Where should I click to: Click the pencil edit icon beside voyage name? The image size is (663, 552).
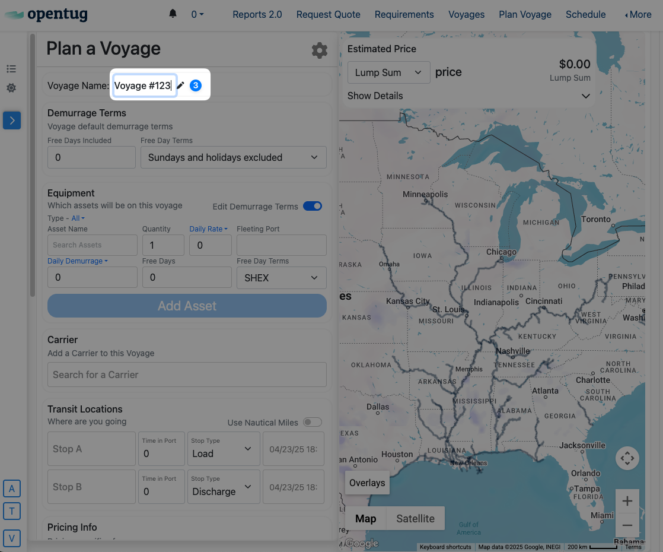[180, 86]
